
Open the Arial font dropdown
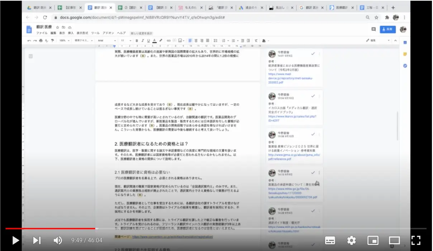[107, 40]
